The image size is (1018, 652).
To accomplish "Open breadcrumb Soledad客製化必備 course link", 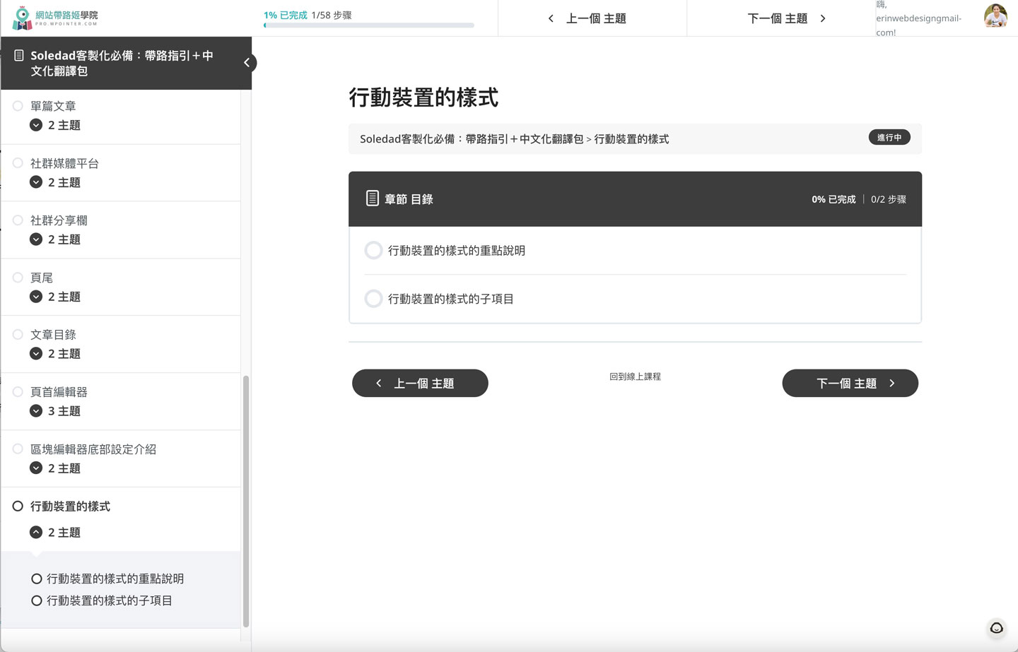I will point(472,139).
